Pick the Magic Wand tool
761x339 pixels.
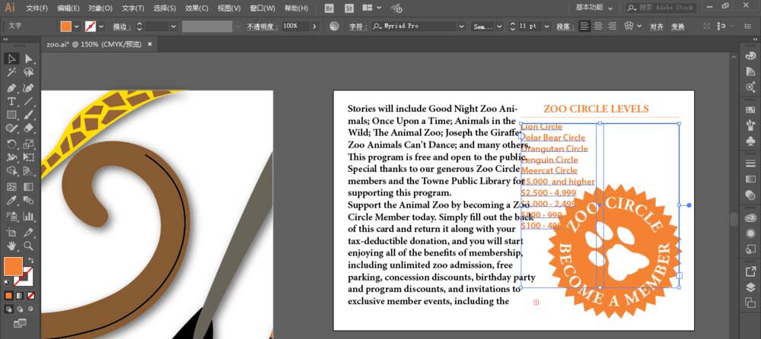pyautogui.click(x=11, y=73)
